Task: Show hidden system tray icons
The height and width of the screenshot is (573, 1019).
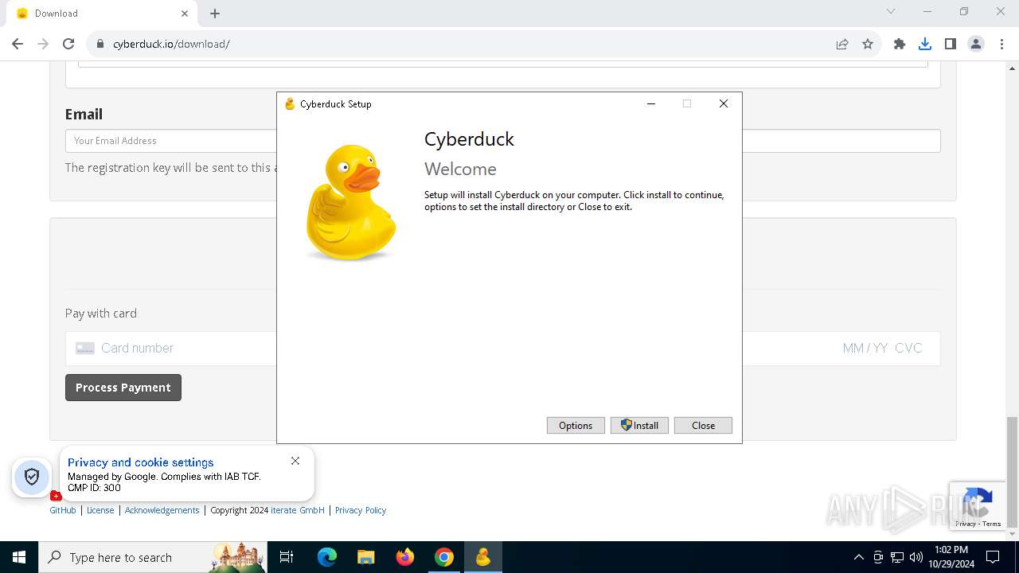Action: (x=858, y=557)
